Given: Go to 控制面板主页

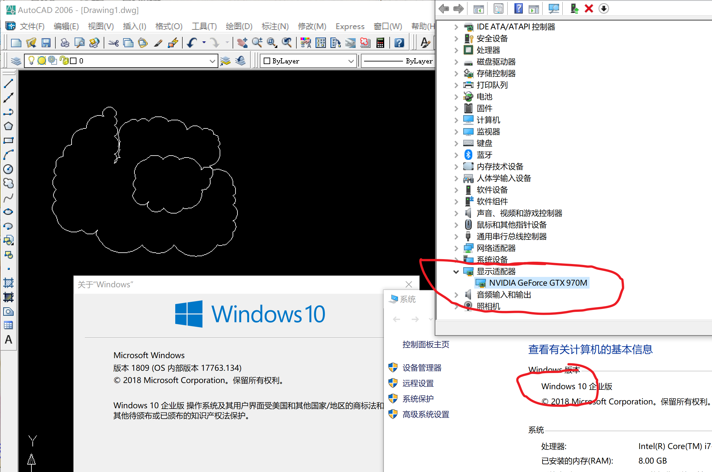Looking at the screenshot, I should [426, 345].
